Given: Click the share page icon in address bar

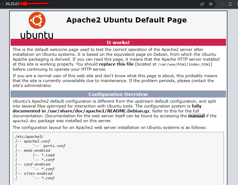Looking at the screenshot, I should (202, 4).
